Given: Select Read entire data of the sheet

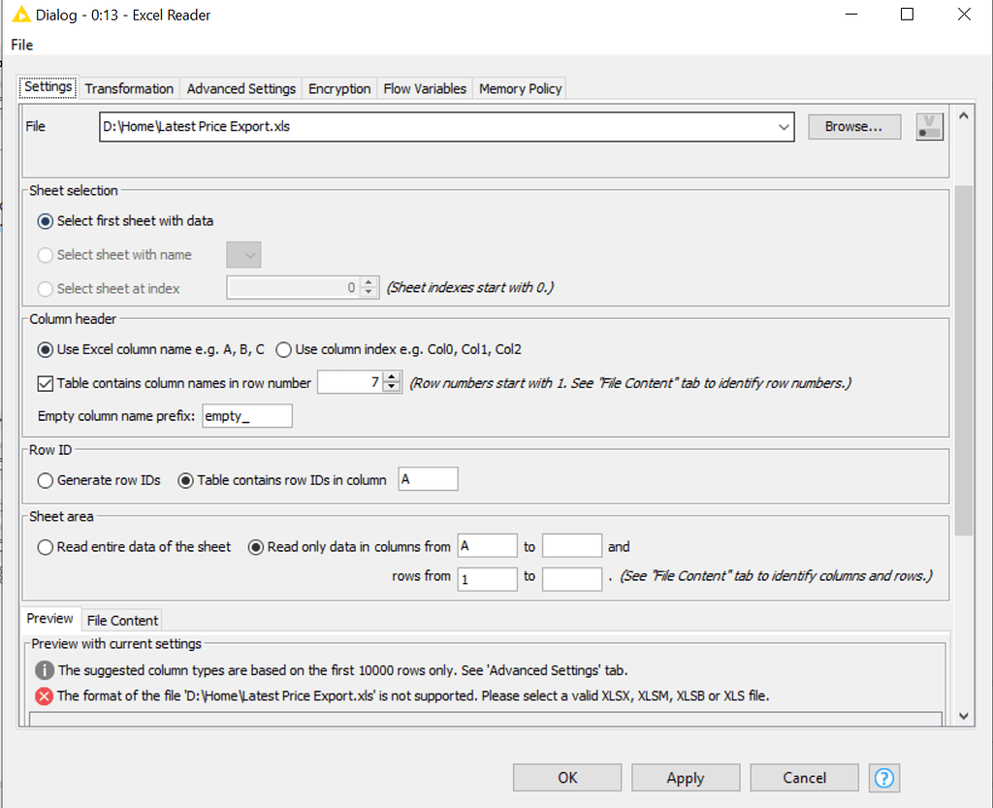Looking at the screenshot, I should tap(46, 547).
